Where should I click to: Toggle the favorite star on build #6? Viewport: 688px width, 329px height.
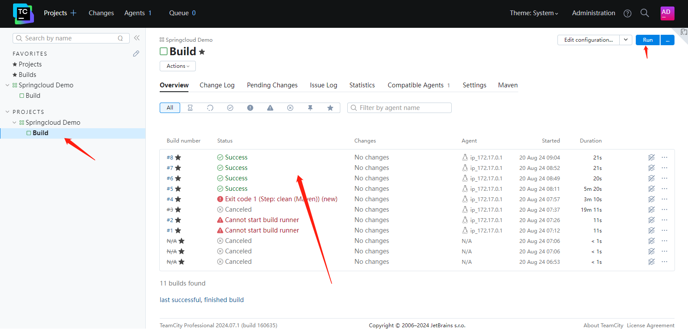(178, 178)
